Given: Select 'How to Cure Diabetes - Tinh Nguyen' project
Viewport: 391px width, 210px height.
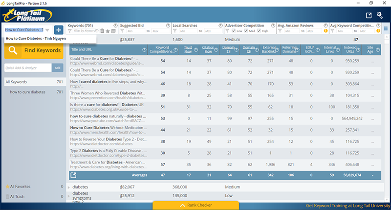Looking at the screenshot, I should [34, 38].
